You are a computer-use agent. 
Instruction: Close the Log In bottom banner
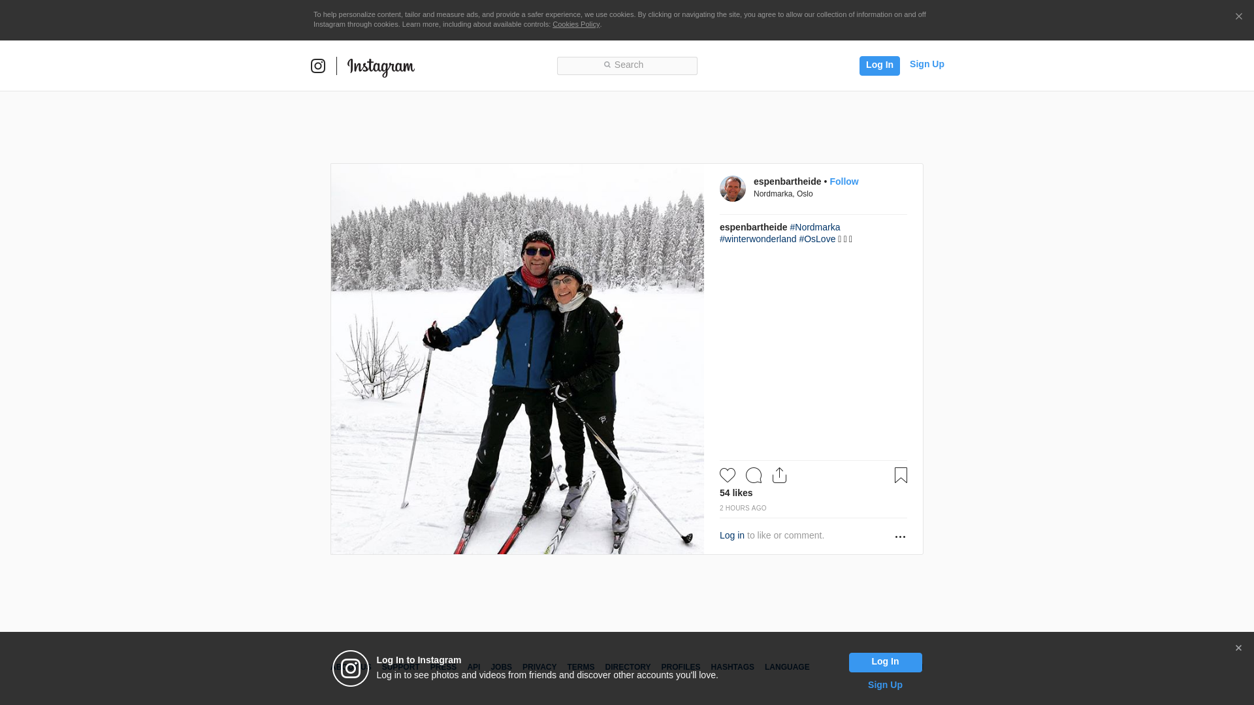(1238, 648)
